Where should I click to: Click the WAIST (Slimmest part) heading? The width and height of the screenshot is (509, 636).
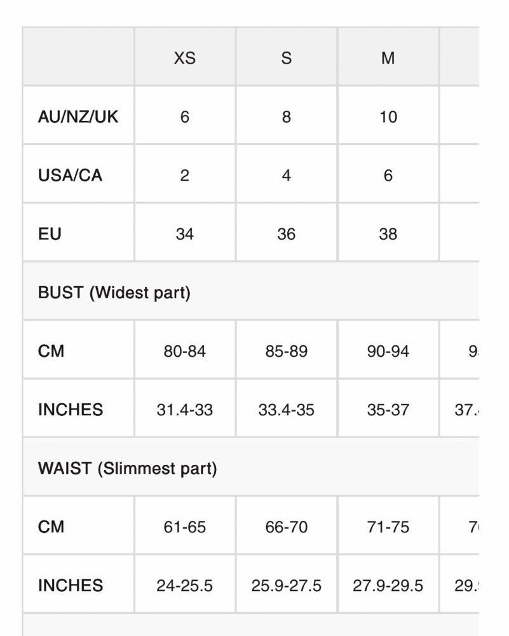(x=127, y=468)
